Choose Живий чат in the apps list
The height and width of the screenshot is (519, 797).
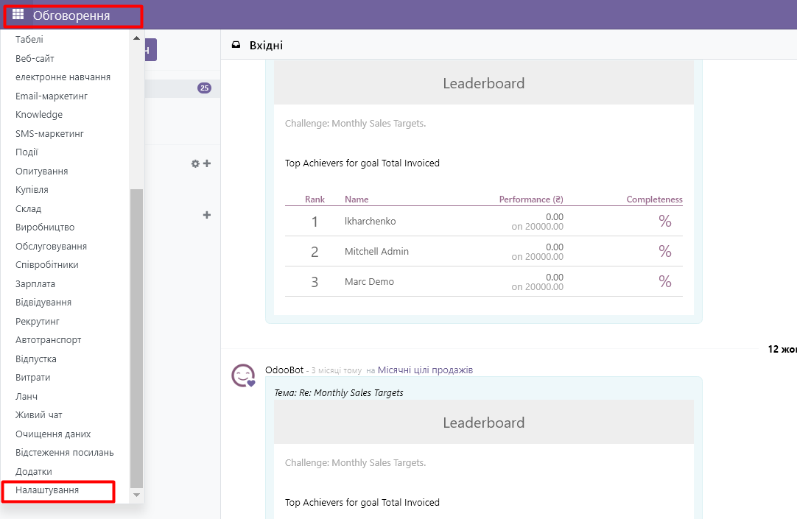point(39,415)
